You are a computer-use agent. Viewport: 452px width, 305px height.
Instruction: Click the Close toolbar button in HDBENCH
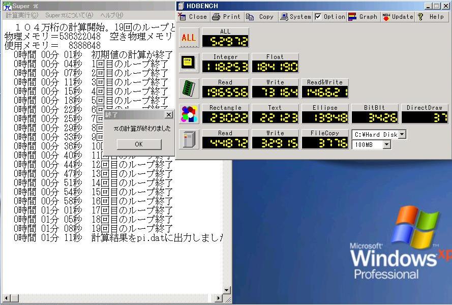pos(193,17)
